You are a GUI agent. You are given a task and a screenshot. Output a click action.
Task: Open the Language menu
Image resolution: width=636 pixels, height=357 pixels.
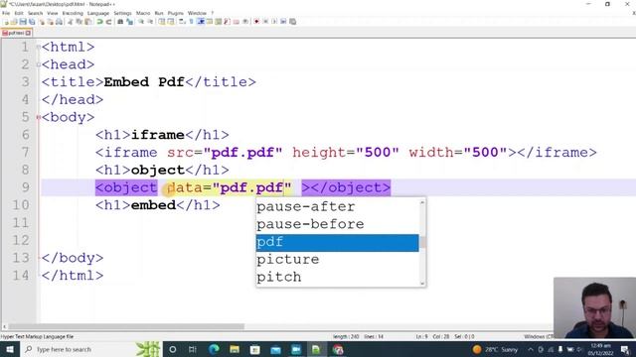coord(98,13)
